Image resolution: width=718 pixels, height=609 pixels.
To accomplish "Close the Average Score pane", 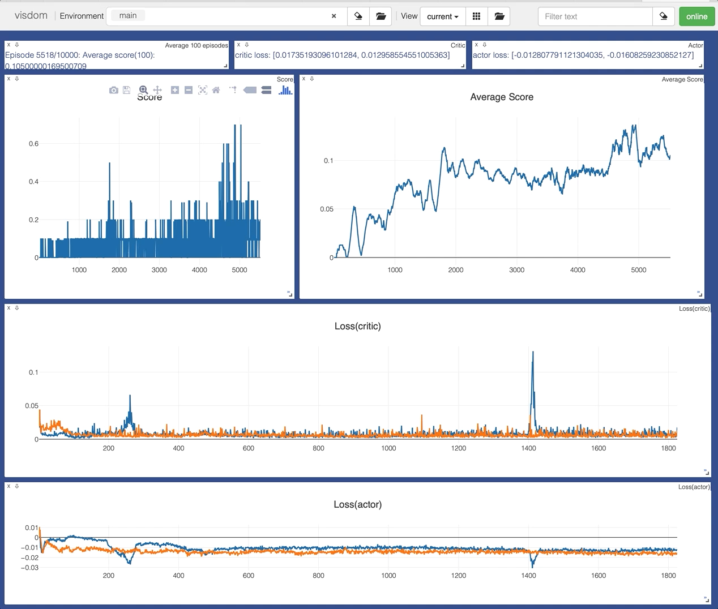I will coord(304,79).
